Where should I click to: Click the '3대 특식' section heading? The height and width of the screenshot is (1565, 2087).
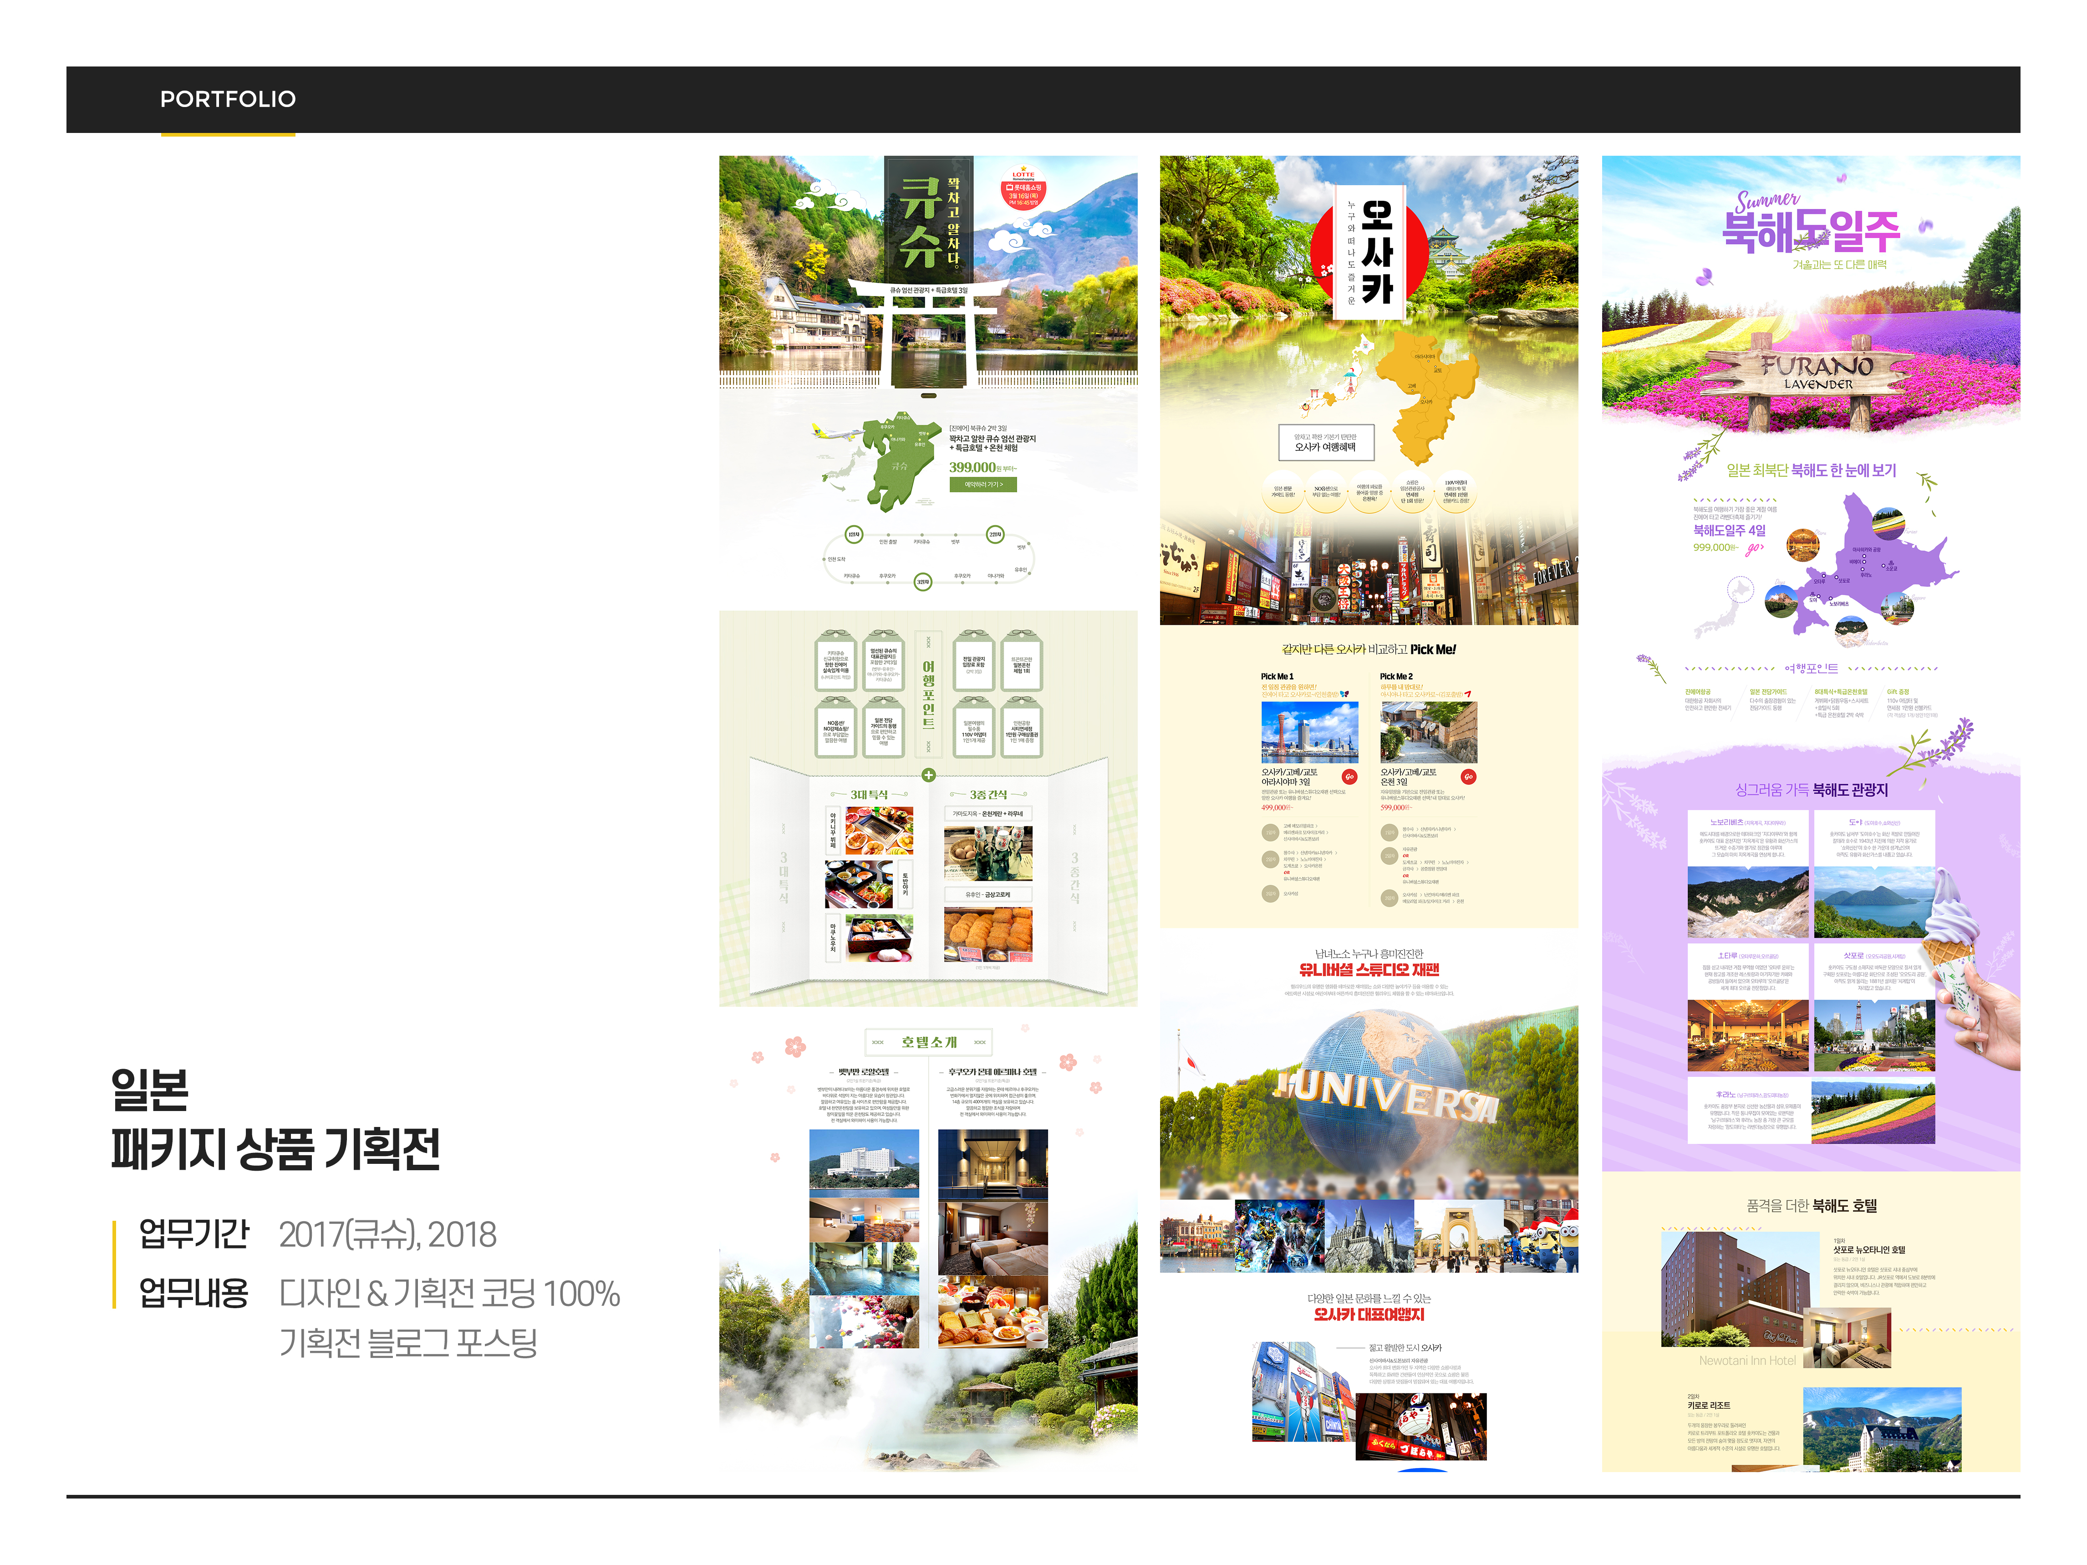(869, 795)
